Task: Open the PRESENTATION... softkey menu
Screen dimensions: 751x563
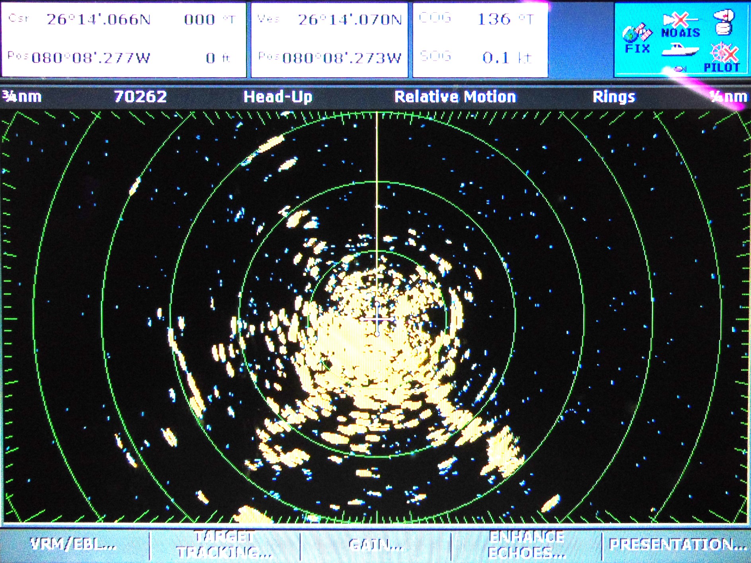Action: [677, 544]
